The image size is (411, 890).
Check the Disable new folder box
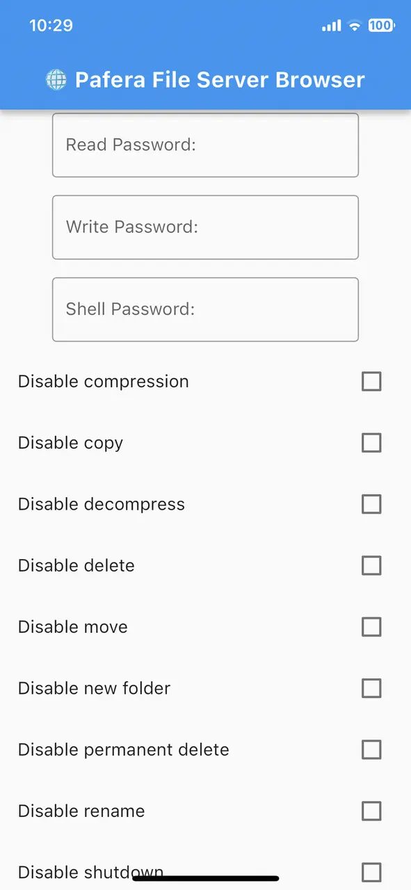[371, 688]
